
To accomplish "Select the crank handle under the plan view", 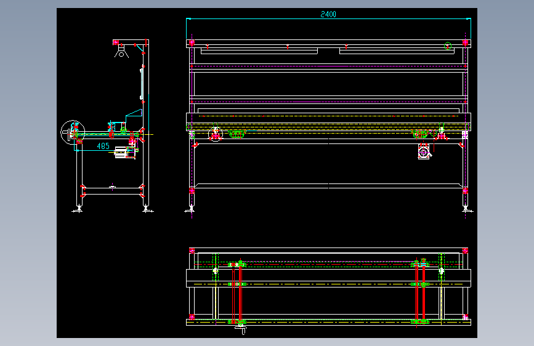I will (x=241, y=329).
